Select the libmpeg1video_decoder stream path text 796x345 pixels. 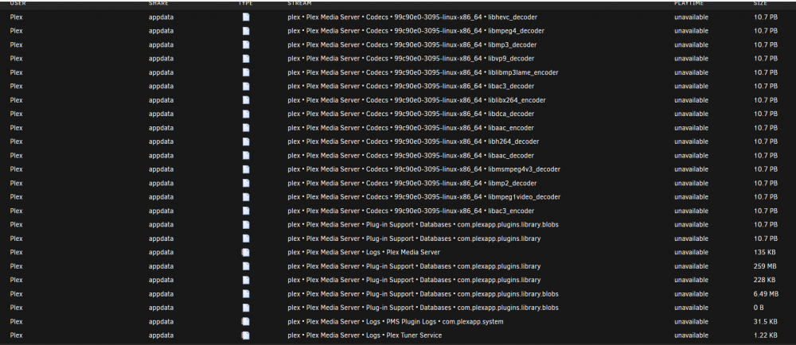point(424,197)
